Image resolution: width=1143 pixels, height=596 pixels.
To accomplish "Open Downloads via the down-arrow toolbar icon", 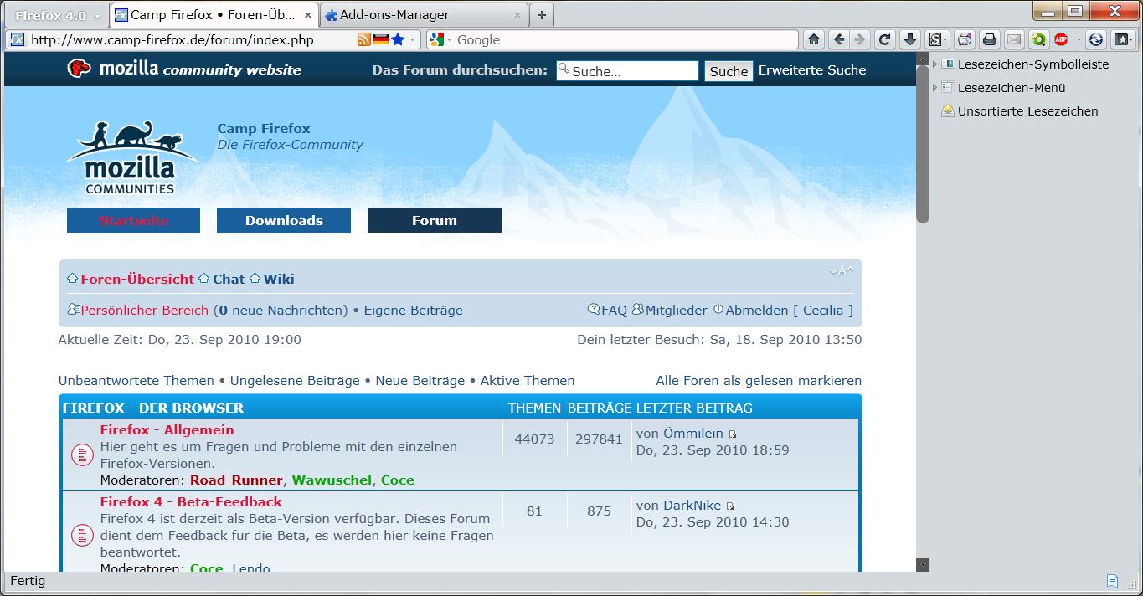I will (910, 39).
